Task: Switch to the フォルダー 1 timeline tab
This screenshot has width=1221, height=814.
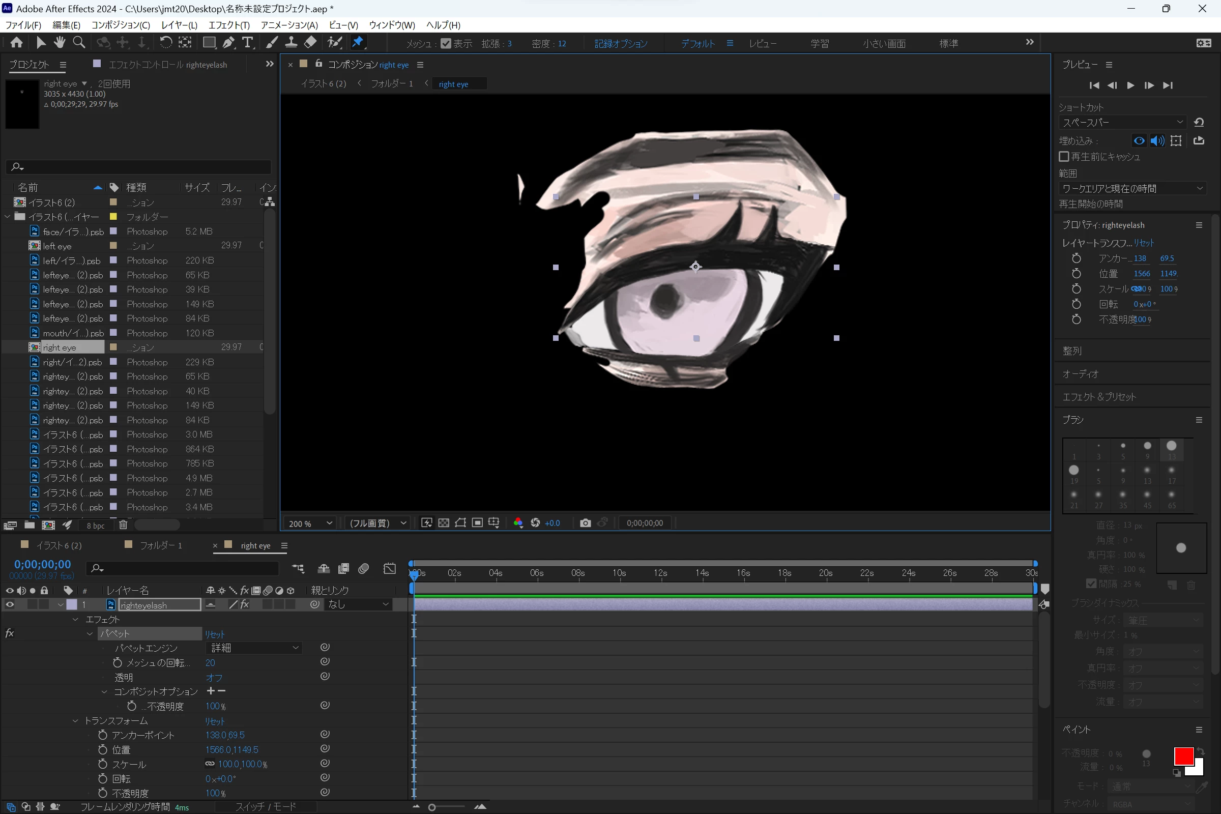Action: pos(160,545)
